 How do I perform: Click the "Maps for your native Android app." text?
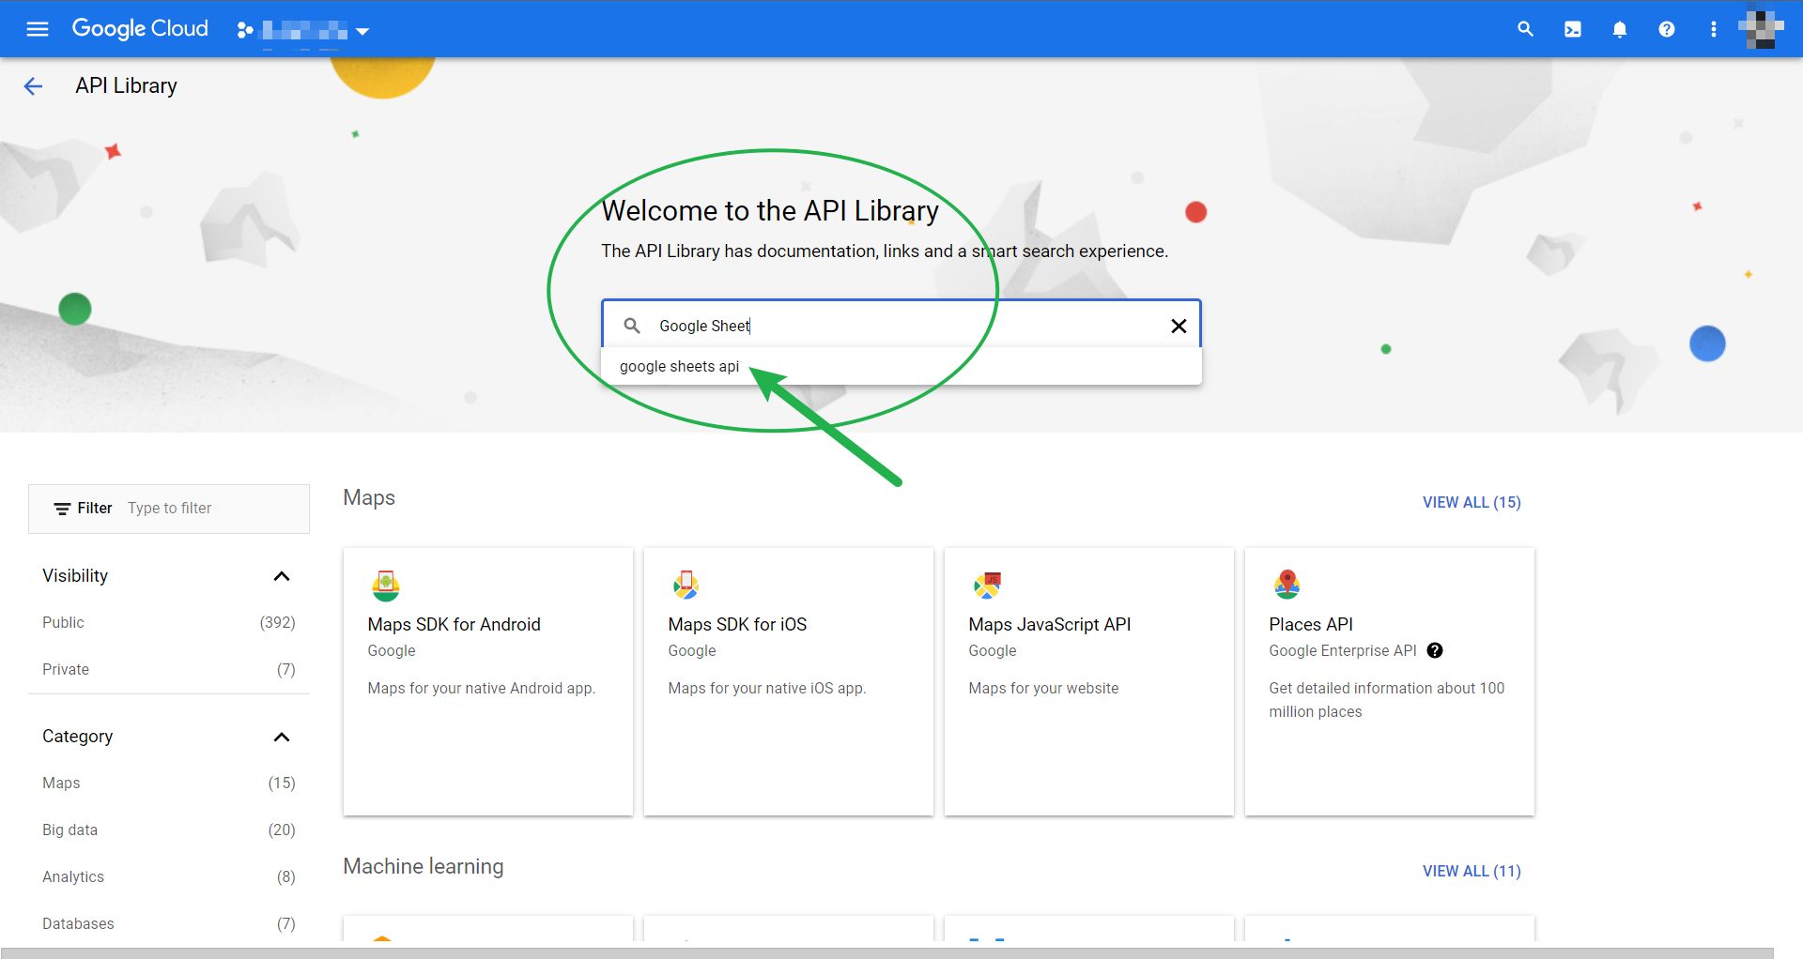[481, 688]
